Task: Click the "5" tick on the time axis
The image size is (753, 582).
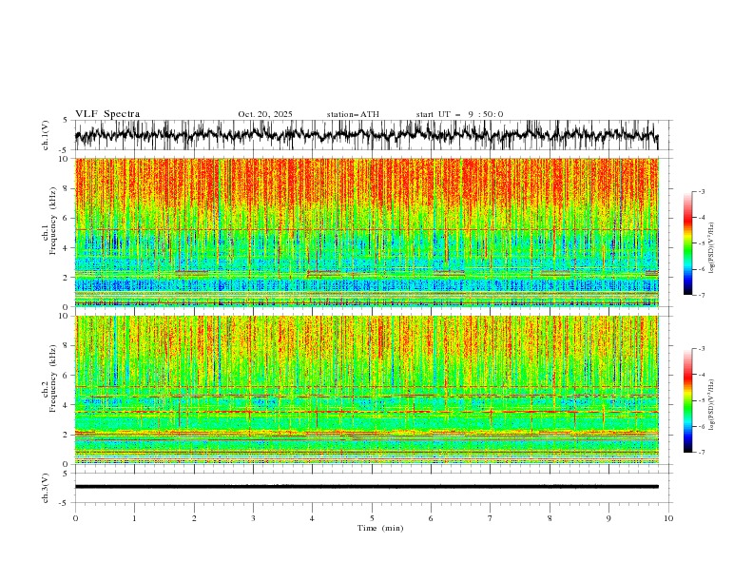Action: (372, 518)
